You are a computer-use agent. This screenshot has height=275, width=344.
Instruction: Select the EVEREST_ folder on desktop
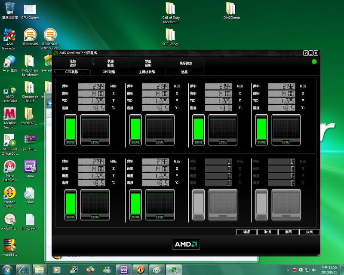coord(30,116)
